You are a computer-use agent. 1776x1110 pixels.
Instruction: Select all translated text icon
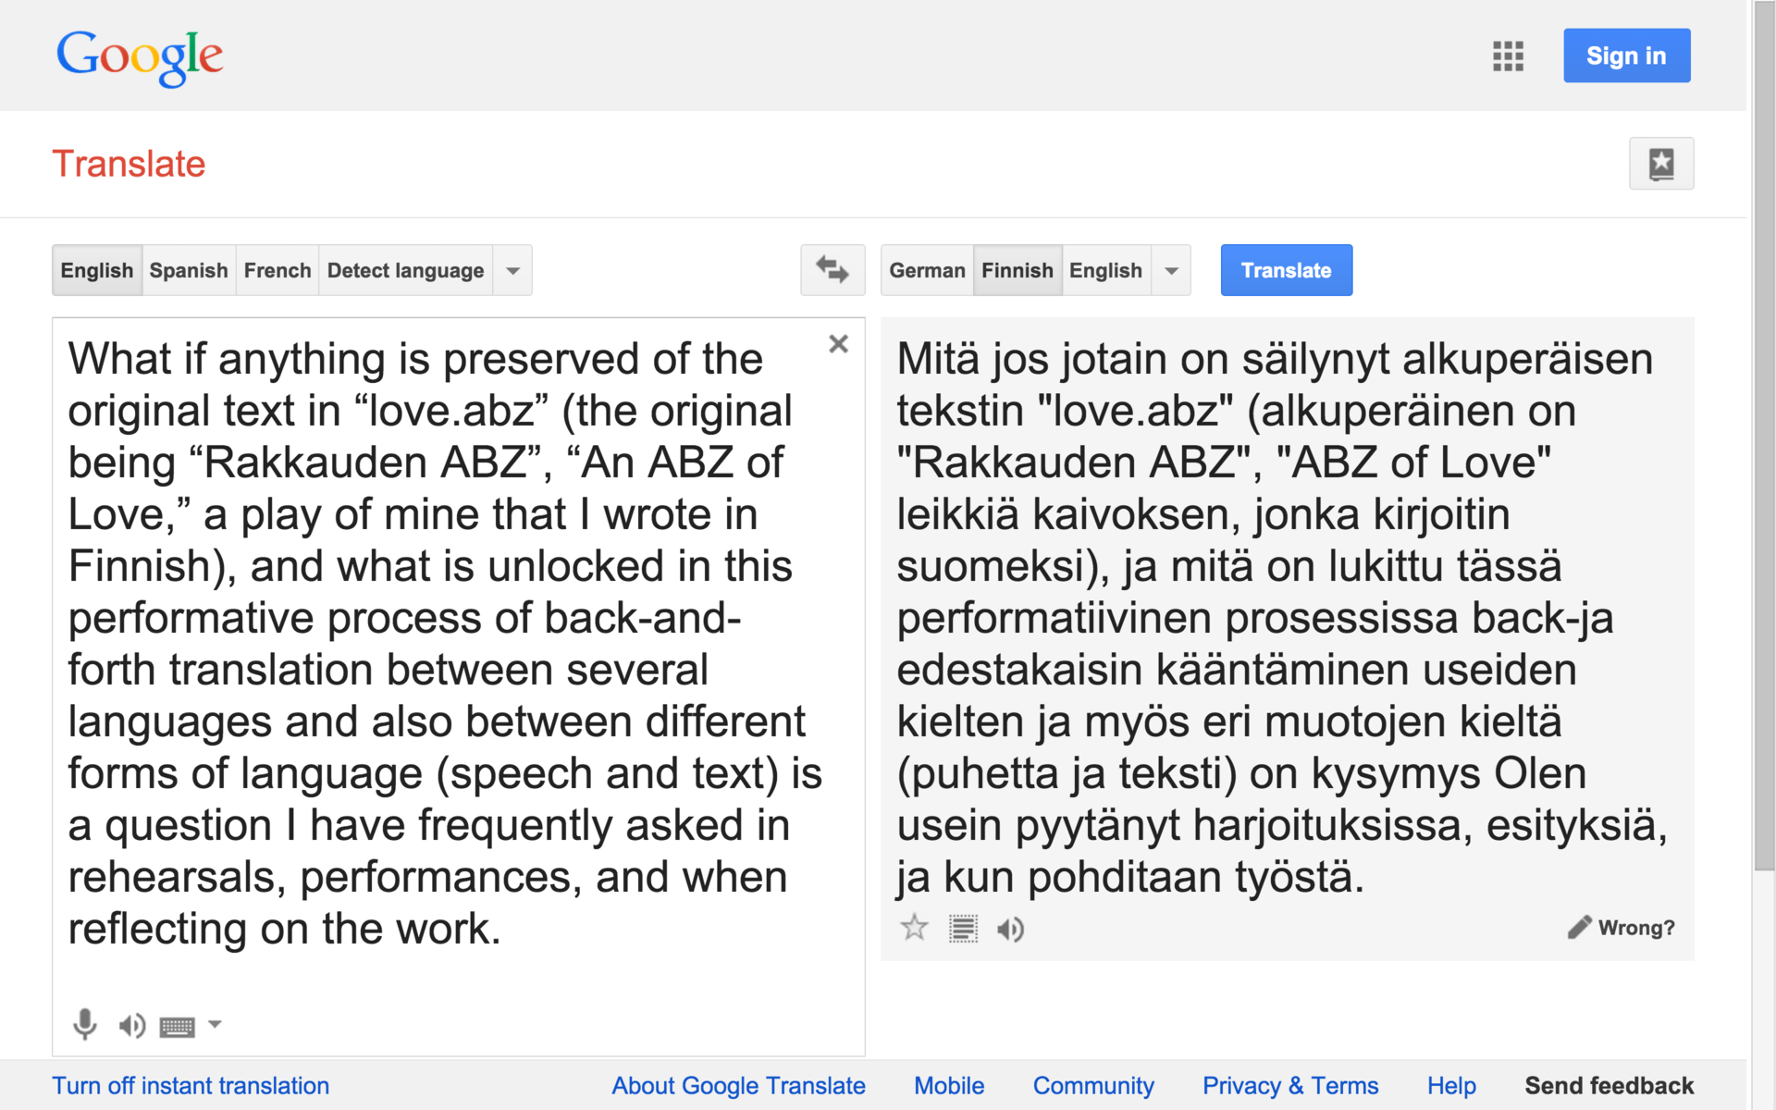tap(963, 928)
